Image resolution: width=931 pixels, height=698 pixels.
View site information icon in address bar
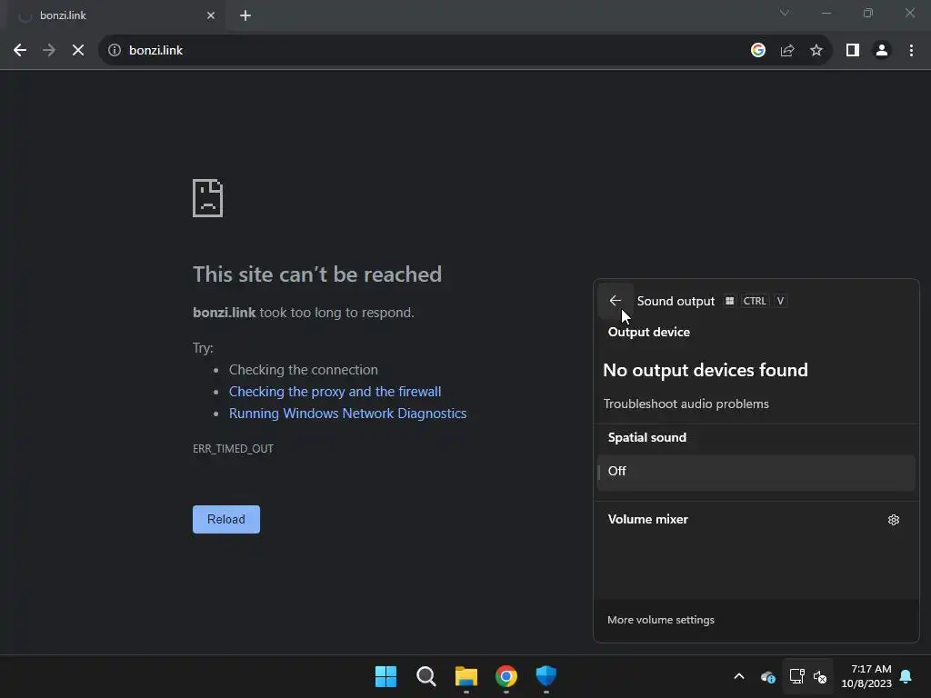[115, 51]
